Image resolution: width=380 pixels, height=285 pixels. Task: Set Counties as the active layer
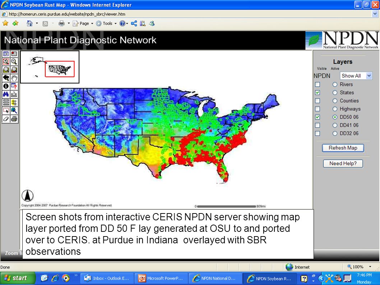coord(335,101)
